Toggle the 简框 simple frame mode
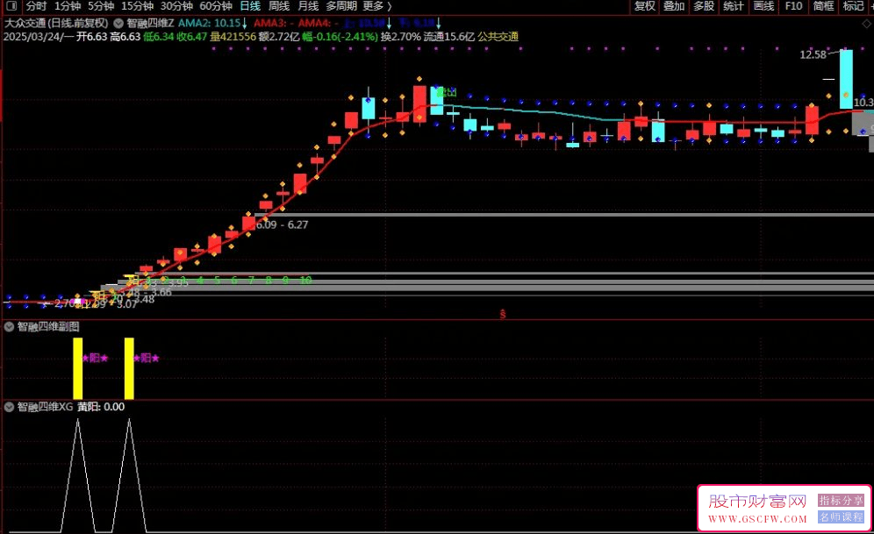This screenshot has width=874, height=534. pos(823,6)
